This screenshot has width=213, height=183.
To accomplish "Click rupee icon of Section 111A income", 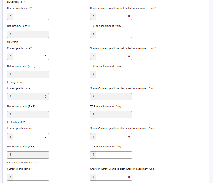I will click(10, 16).
